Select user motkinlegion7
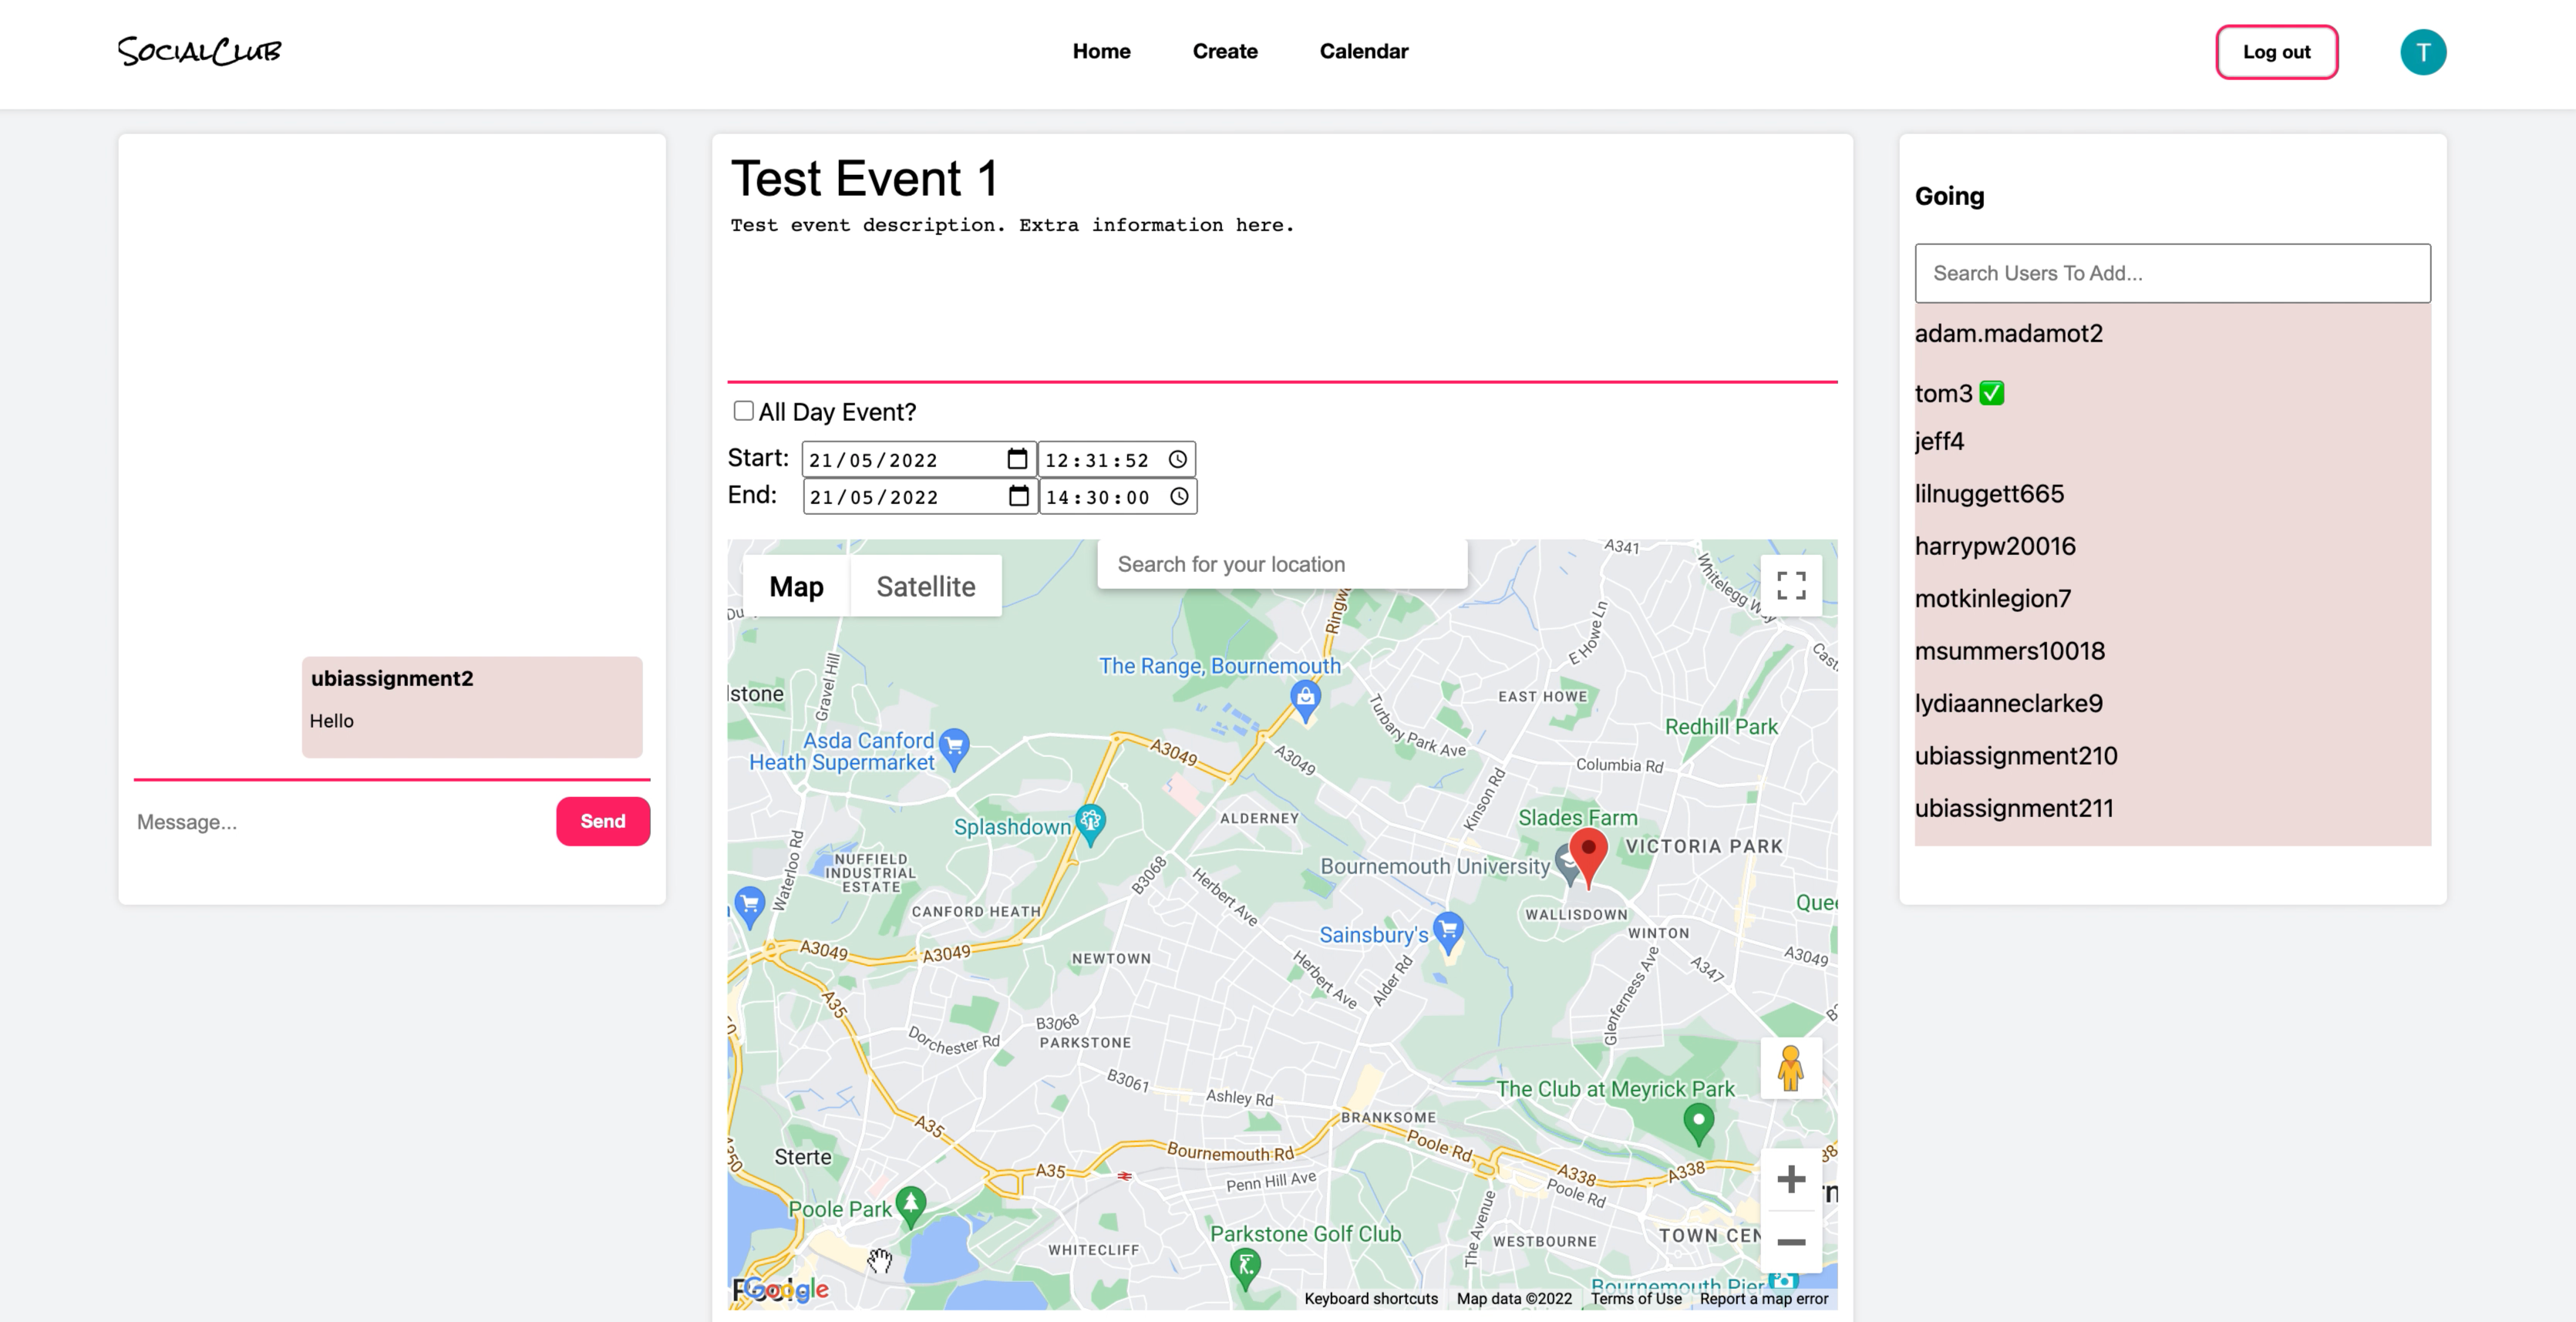Viewport: 2576px width, 1322px height. click(x=1993, y=598)
